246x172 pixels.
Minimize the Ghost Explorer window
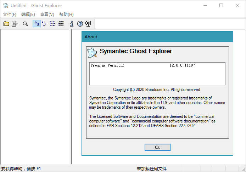click(205, 5)
